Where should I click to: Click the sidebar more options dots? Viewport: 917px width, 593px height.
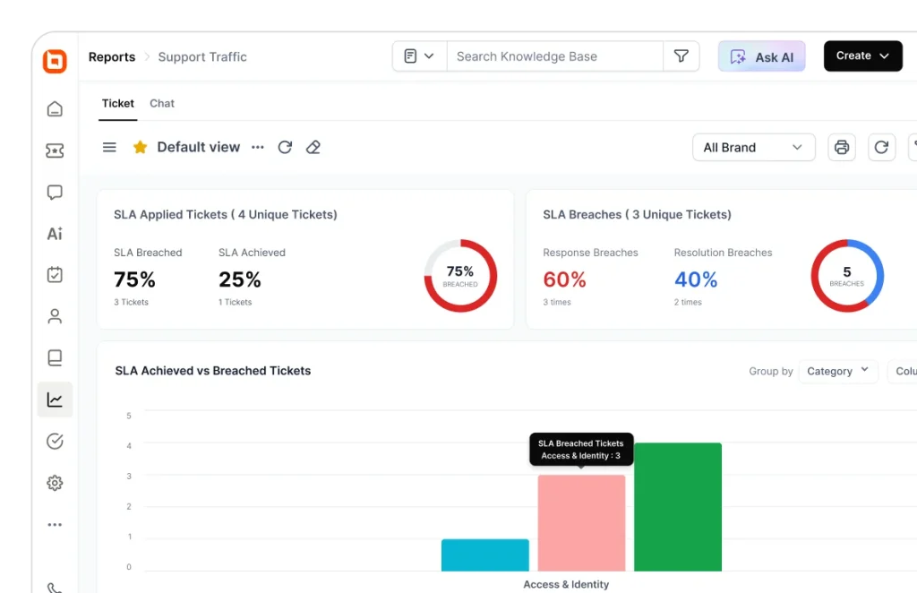point(55,525)
